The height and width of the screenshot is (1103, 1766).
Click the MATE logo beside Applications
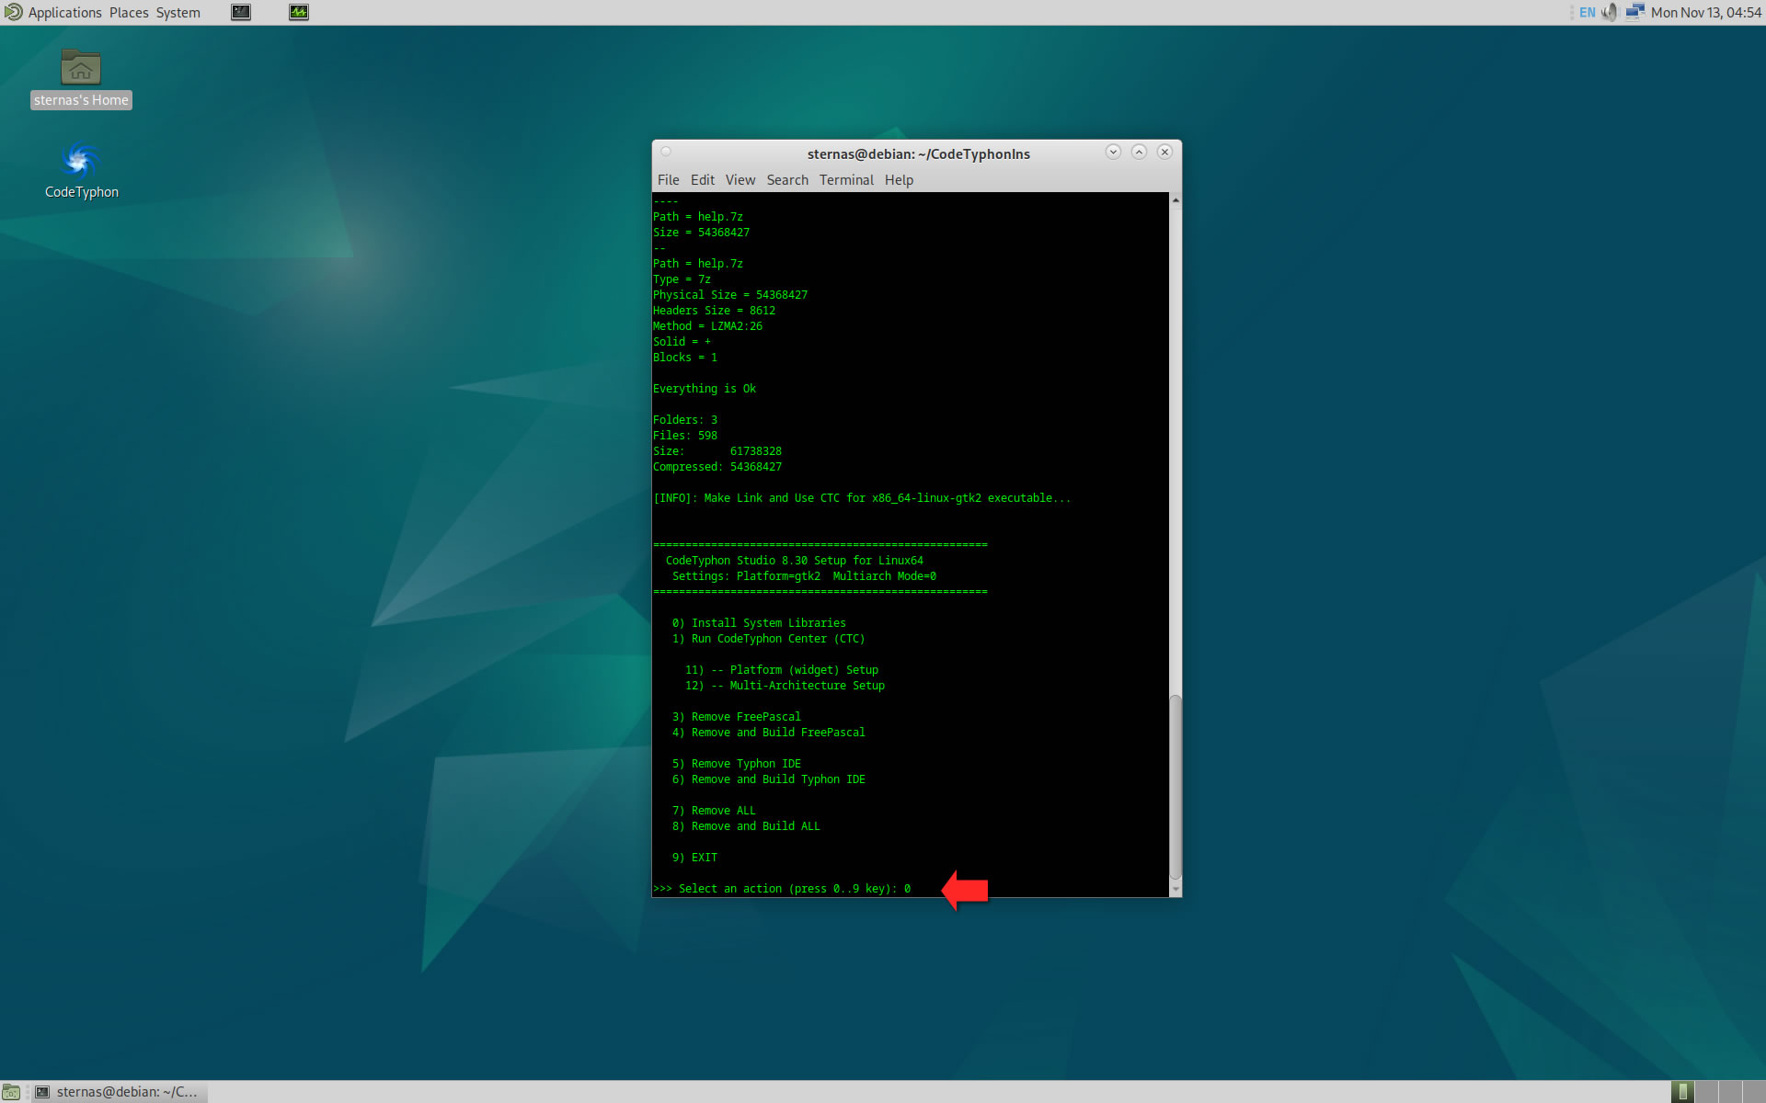pos(13,12)
